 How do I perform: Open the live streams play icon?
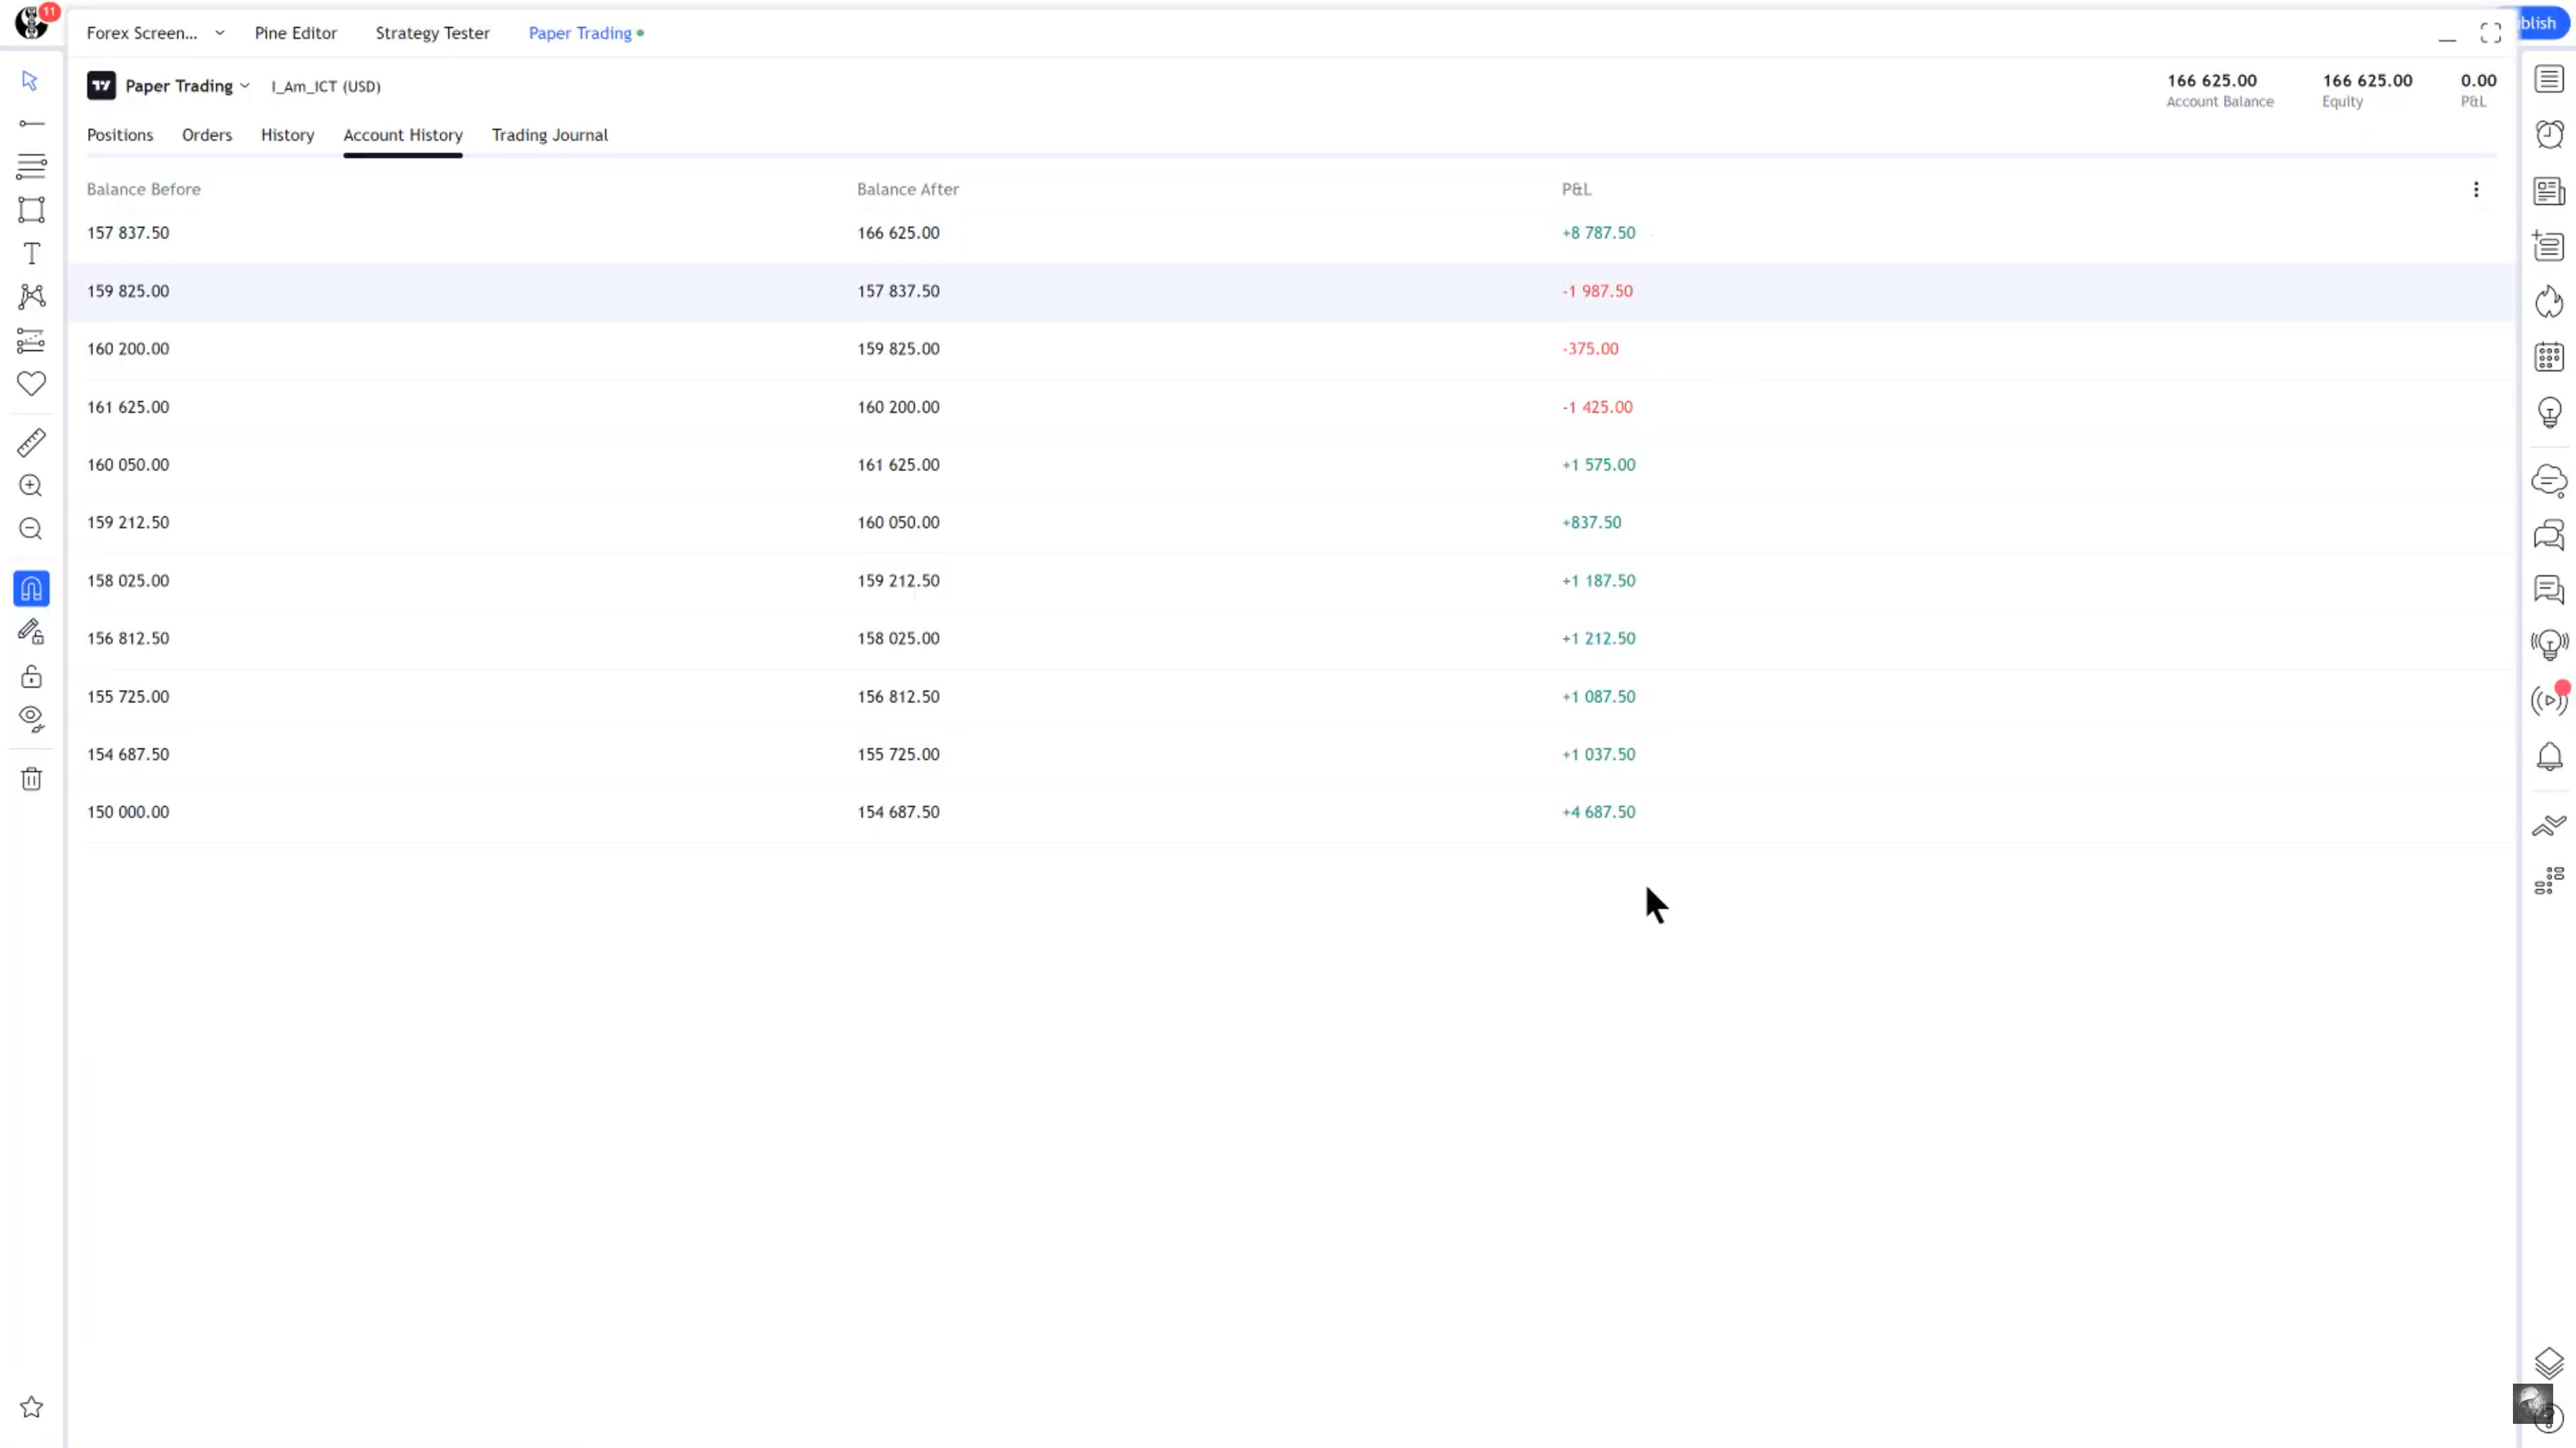point(2549,701)
